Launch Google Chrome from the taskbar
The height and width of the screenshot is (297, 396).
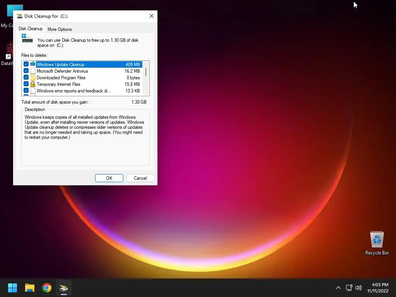(x=47, y=288)
